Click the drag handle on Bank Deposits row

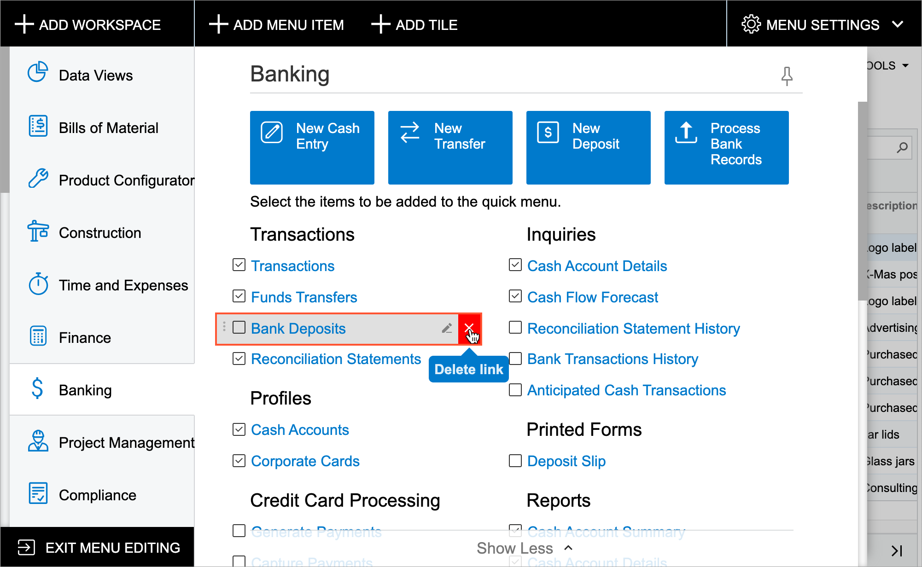point(224,327)
